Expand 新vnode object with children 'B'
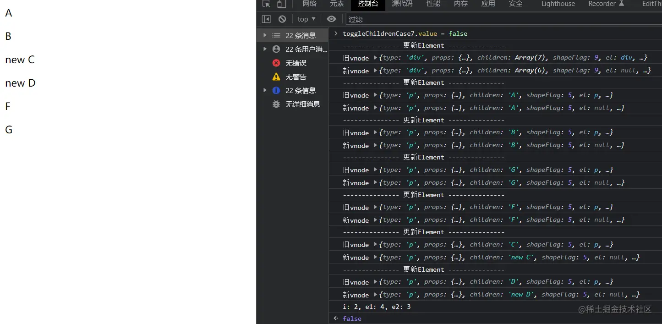The image size is (662, 324). point(376,145)
